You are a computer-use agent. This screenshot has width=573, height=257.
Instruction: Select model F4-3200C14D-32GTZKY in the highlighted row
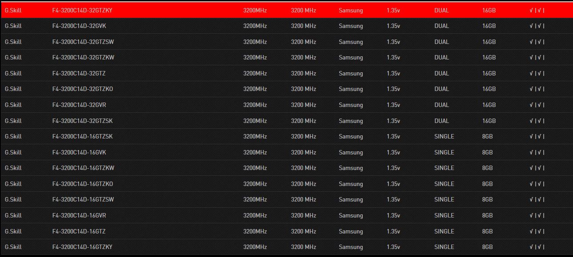82,10
